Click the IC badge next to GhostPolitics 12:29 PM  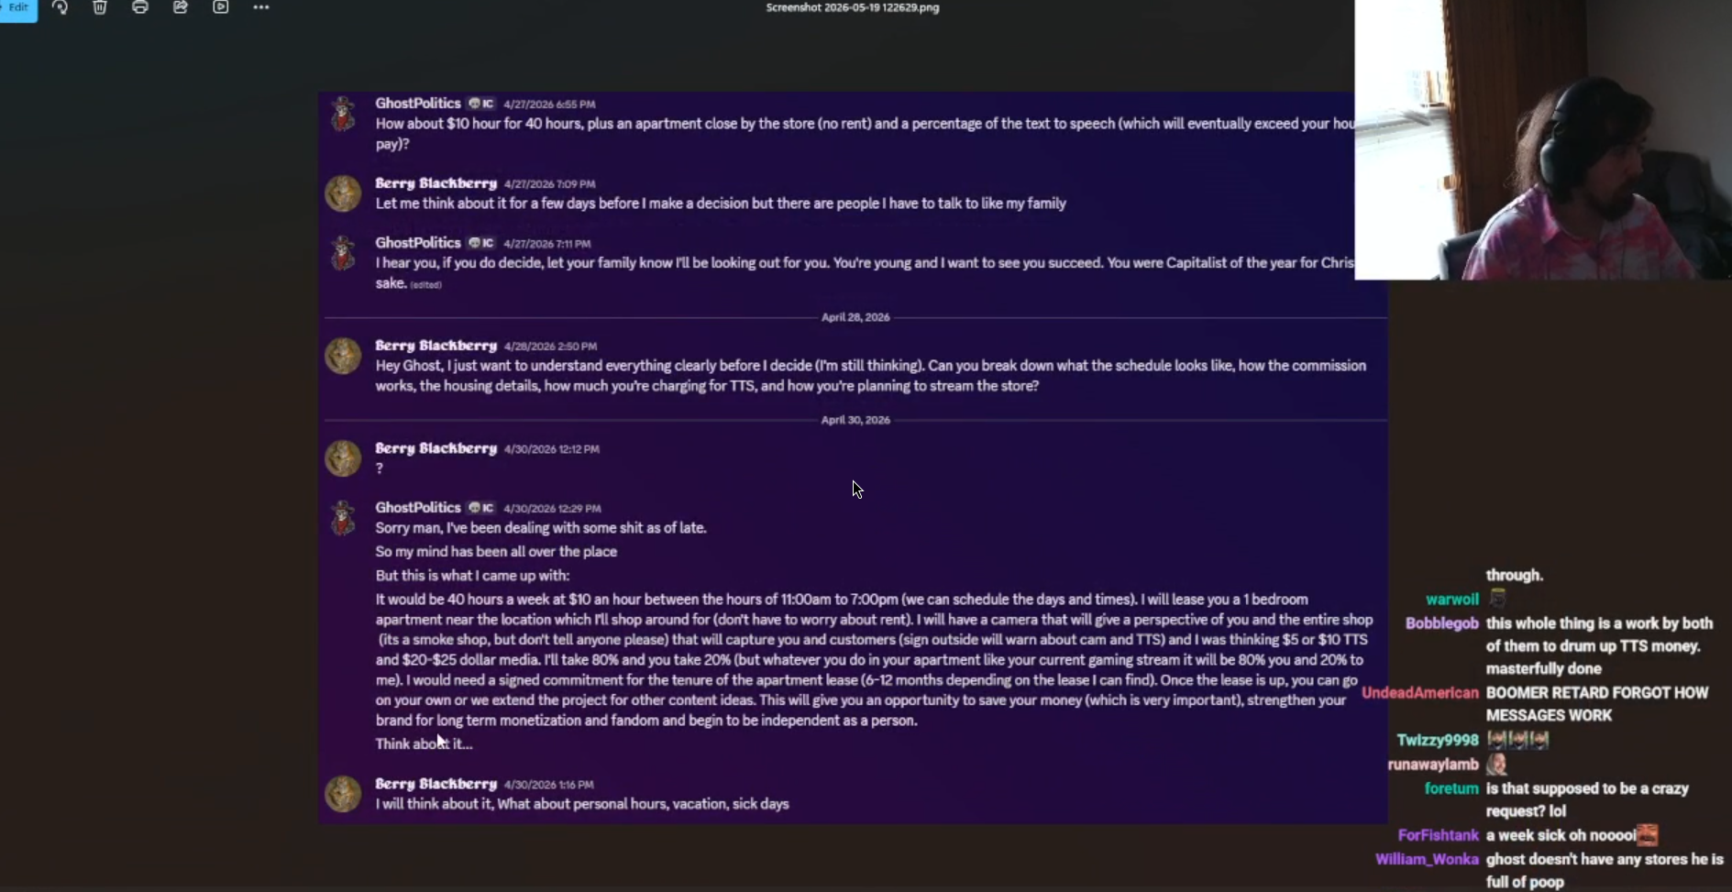coord(481,508)
